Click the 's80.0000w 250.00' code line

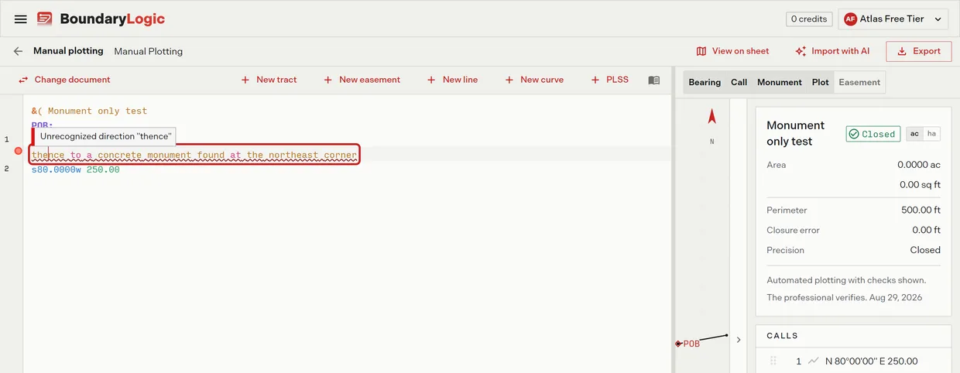click(x=76, y=169)
